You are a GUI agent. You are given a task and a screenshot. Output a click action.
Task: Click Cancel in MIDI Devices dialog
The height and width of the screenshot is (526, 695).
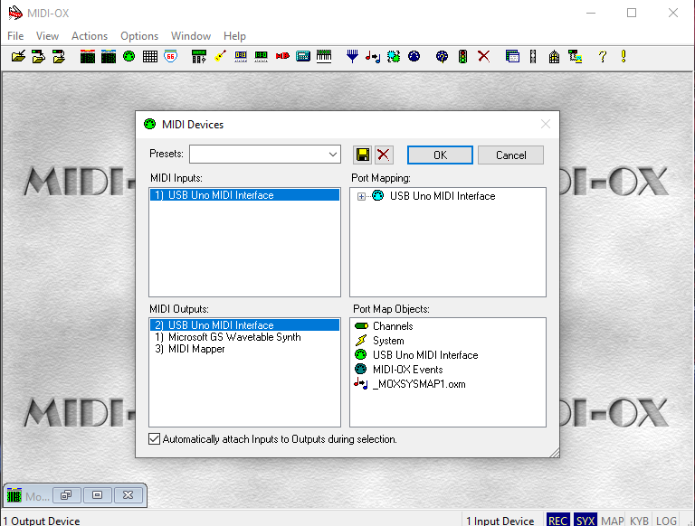click(510, 155)
